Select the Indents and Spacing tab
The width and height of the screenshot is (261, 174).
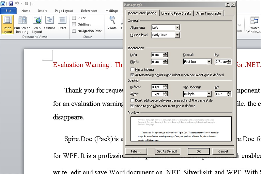[x=142, y=13]
